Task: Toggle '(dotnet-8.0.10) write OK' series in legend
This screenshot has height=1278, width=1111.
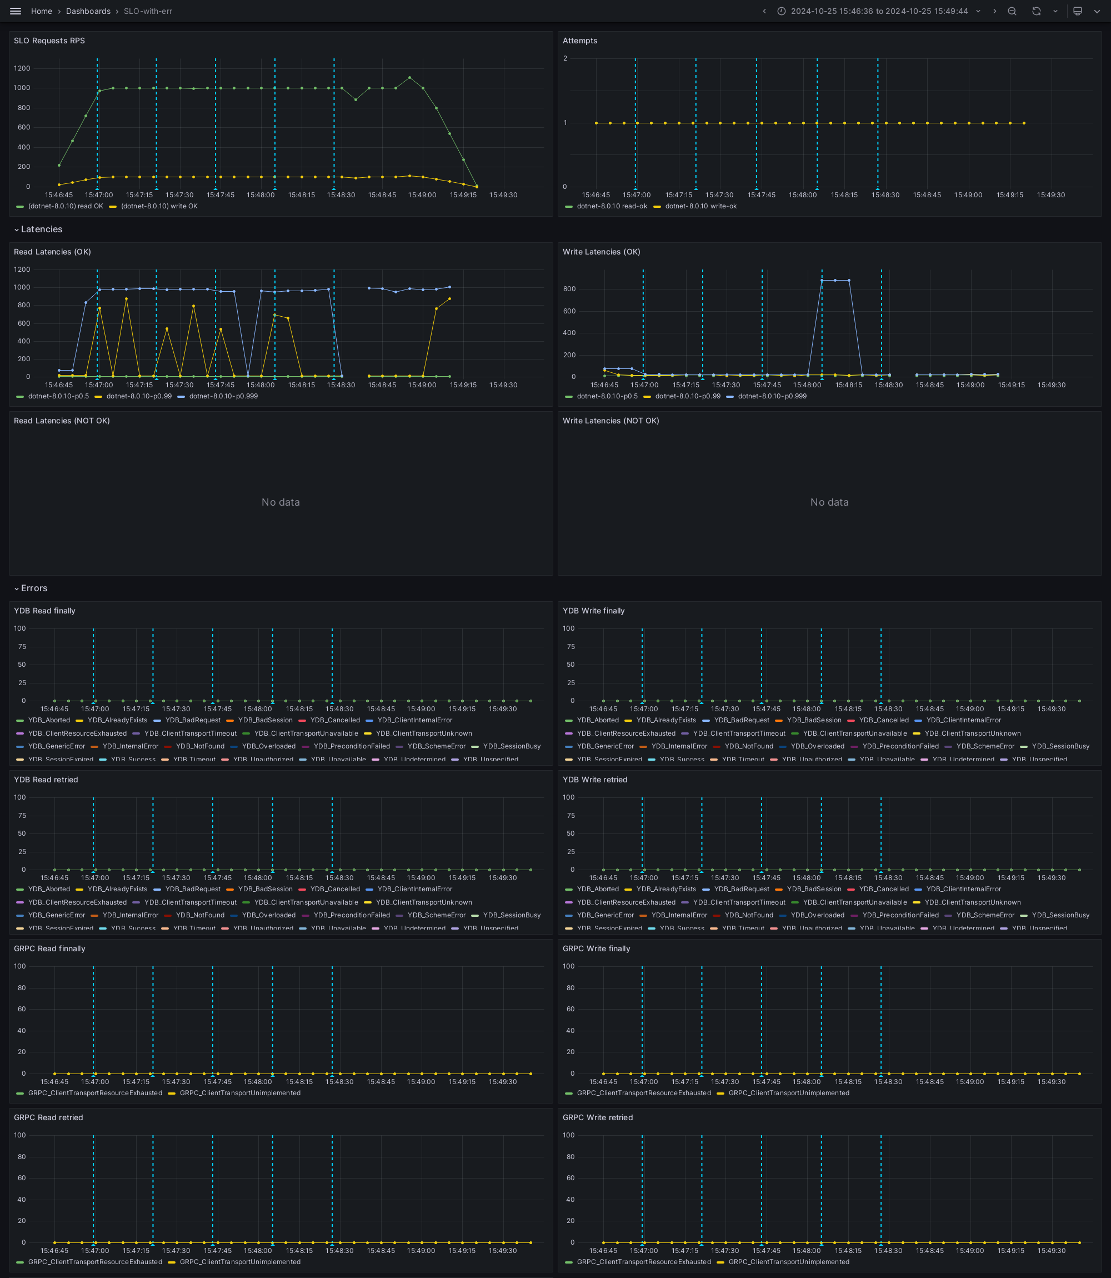Action: (x=159, y=207)
